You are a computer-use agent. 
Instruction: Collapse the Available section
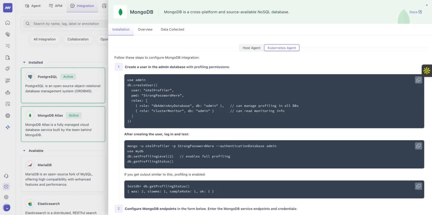point(24,151)
